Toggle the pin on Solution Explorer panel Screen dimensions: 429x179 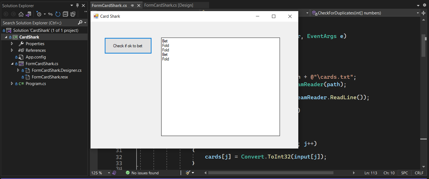pyautogui.click(x=77, y=5)
